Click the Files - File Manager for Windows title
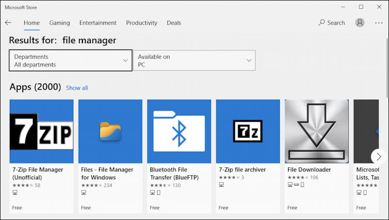Screen dimensions: 389x220 107,173
